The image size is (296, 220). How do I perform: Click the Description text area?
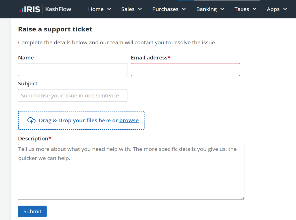pyautogui.click(x=131, y=172)
